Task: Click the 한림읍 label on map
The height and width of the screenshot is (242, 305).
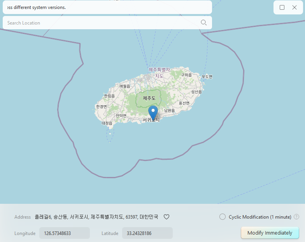Action: [109, 96]
